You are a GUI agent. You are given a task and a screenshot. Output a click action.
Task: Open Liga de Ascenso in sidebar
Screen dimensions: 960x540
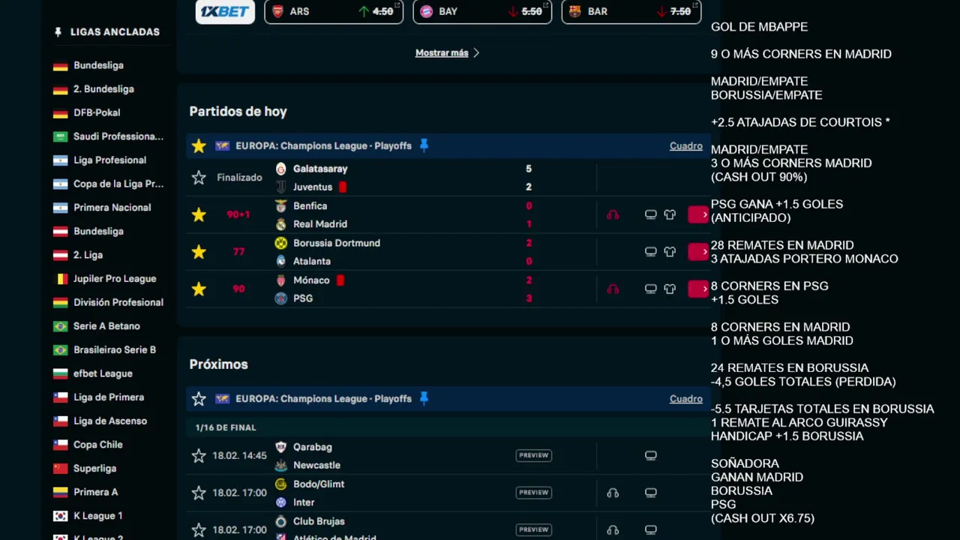point(110,421)
